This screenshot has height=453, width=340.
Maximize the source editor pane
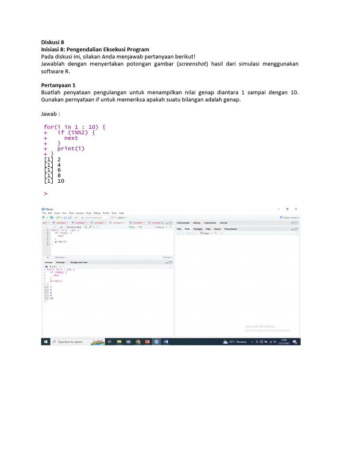(170, 223)
